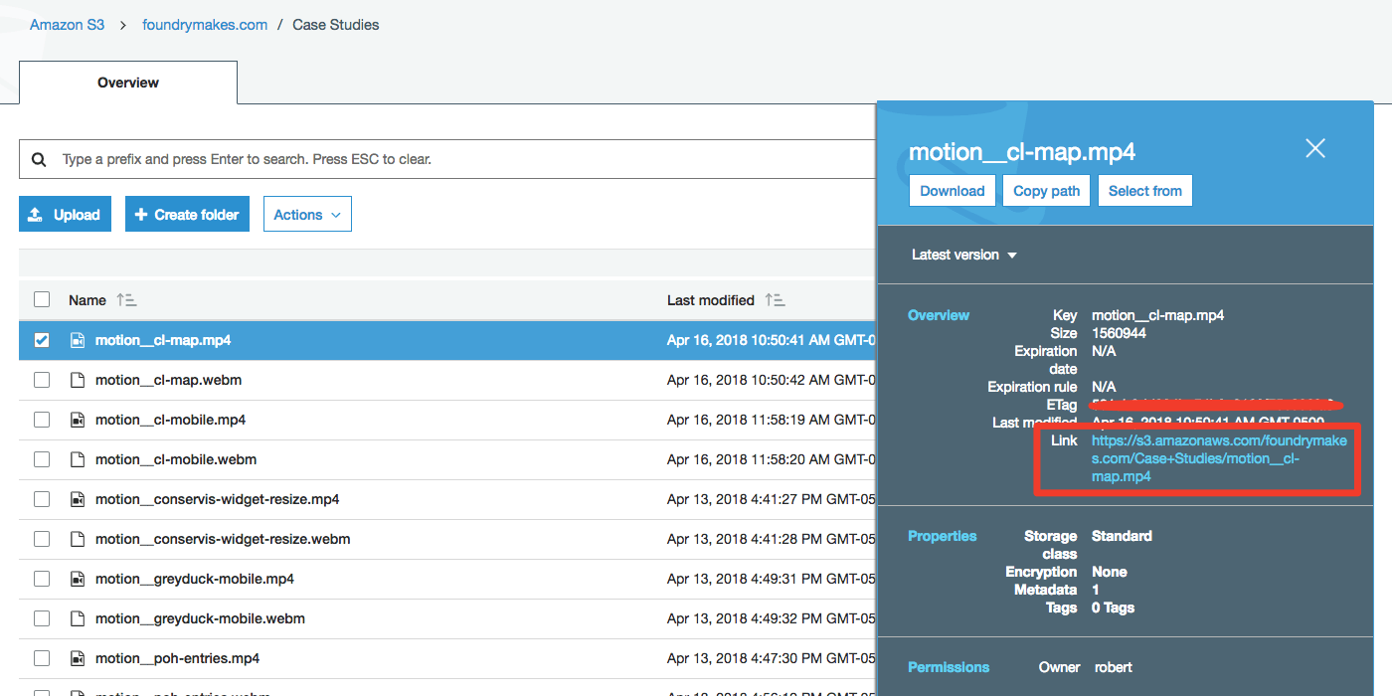Image resolution: width=1392 pixels, height=696 pixels.
Task: Click the Upload button
Action: (65, 215)
